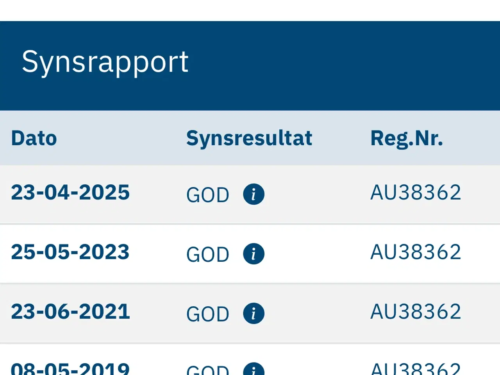Click GOD result in 23-04-2025 row

207,195
